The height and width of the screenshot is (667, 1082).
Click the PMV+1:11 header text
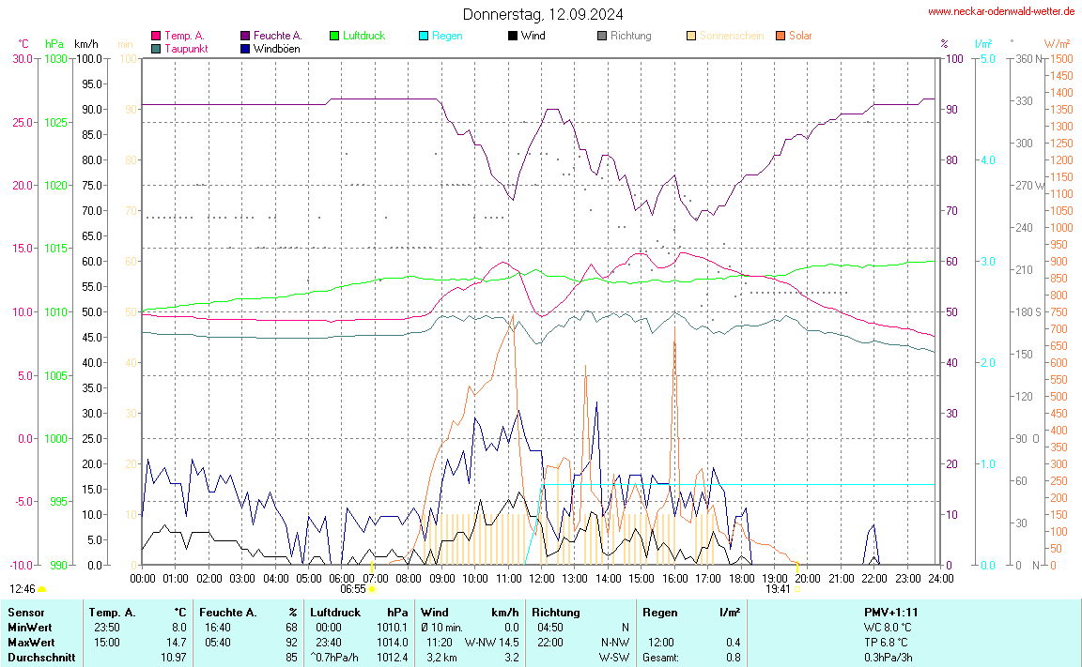coord(891,612)
